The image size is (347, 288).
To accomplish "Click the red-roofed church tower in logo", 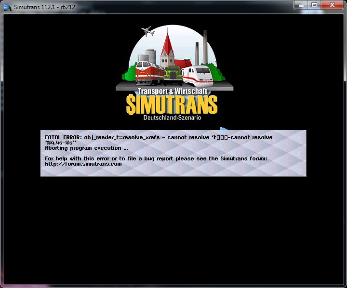I will [167, 48].
